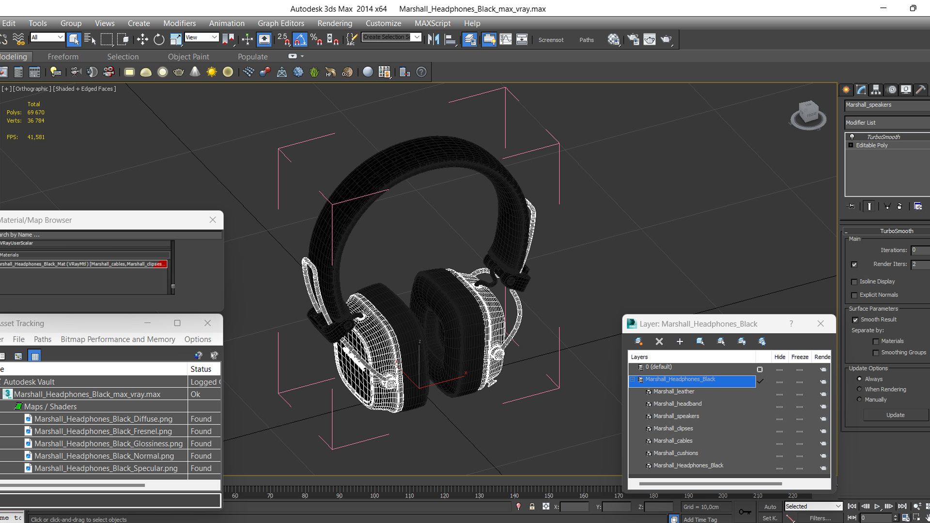Open ribbon options dropdown arrow after Populate

(x=302, y=57)
